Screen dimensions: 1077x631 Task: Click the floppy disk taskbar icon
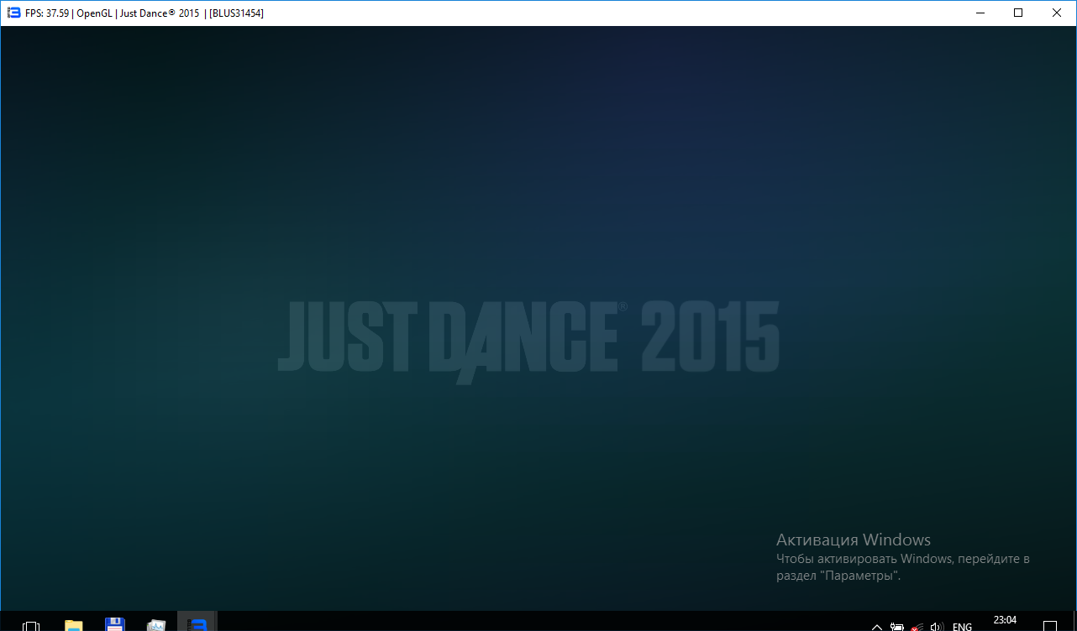115,624
